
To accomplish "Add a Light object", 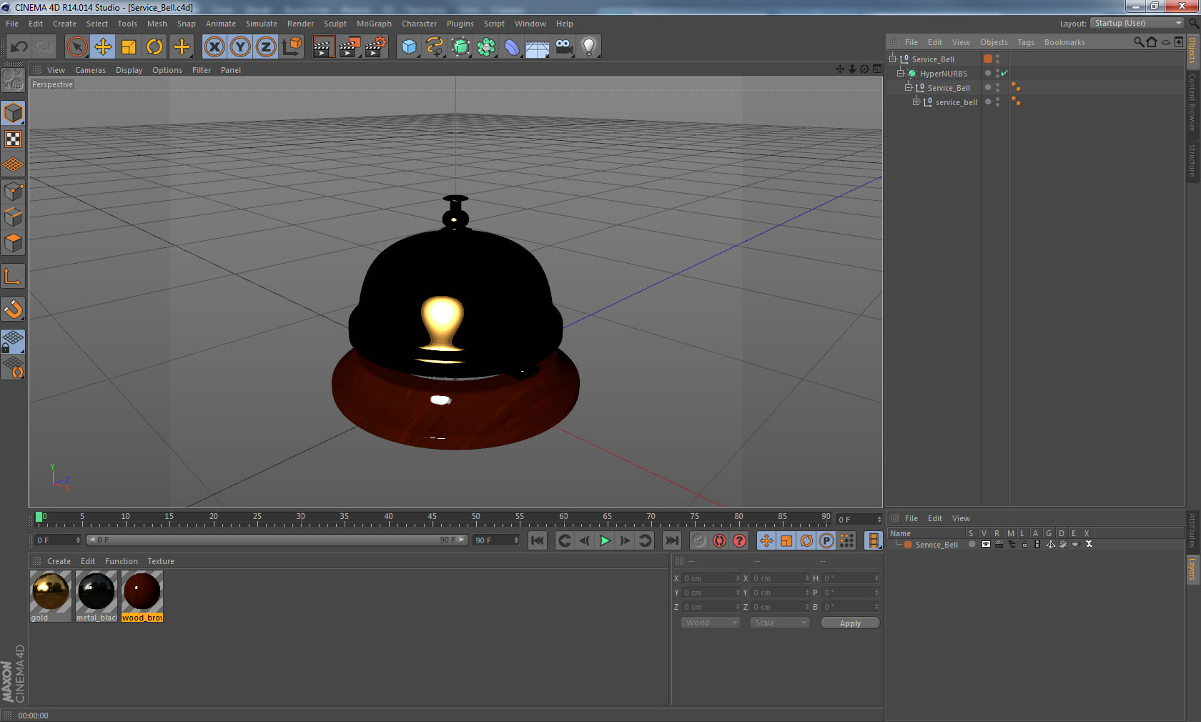I will [x=589, y=47].
